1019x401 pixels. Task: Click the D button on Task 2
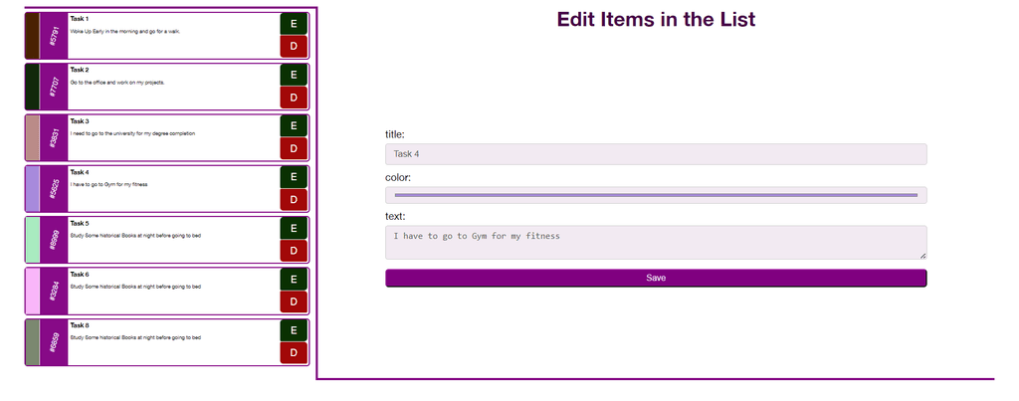(x=294, y=99)
